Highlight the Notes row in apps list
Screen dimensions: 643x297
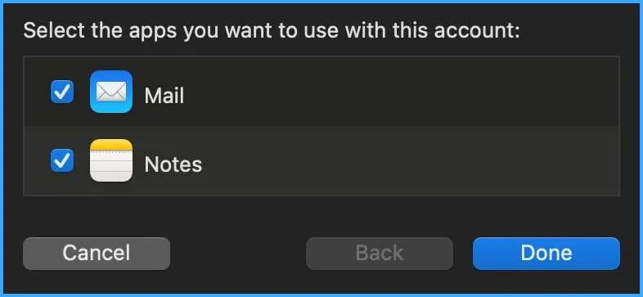321,160
